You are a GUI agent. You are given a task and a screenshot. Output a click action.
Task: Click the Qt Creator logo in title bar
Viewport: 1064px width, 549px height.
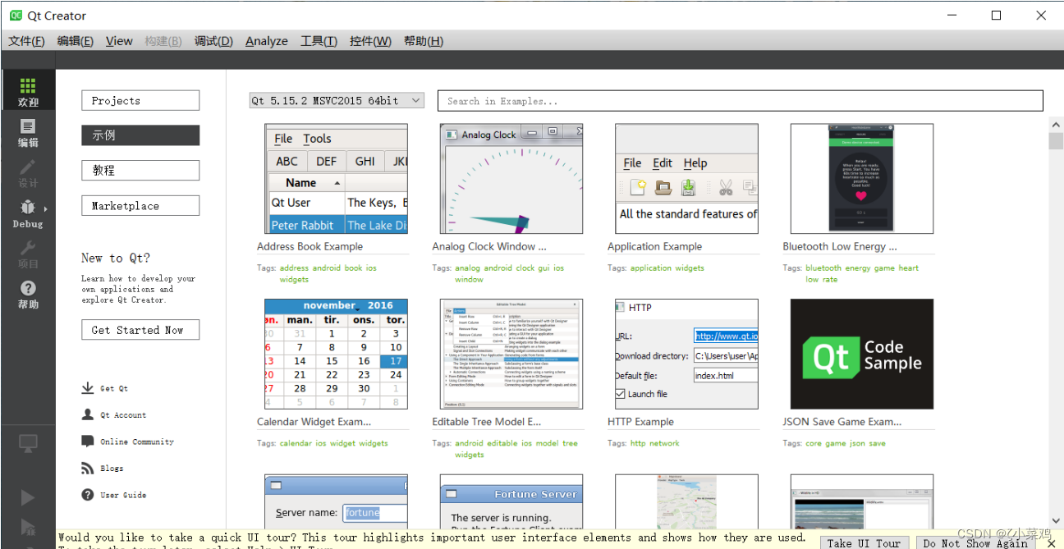pos(16,15)
